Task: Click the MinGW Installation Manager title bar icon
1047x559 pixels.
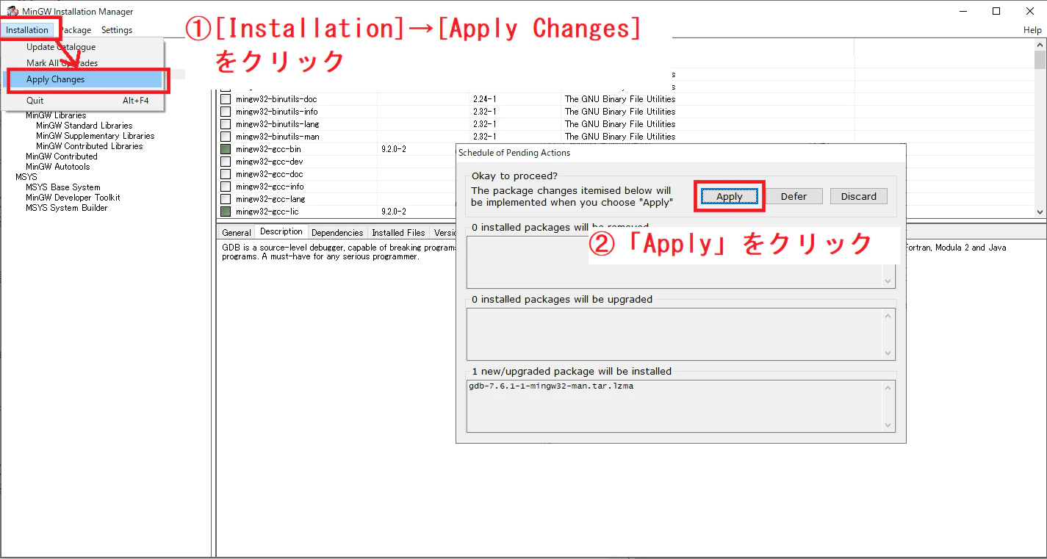Action: pyautogui.click(x=12, y=11)
